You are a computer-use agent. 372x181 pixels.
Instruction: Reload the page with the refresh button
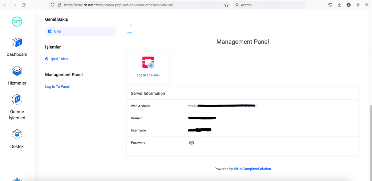click(x=24, y=5)
